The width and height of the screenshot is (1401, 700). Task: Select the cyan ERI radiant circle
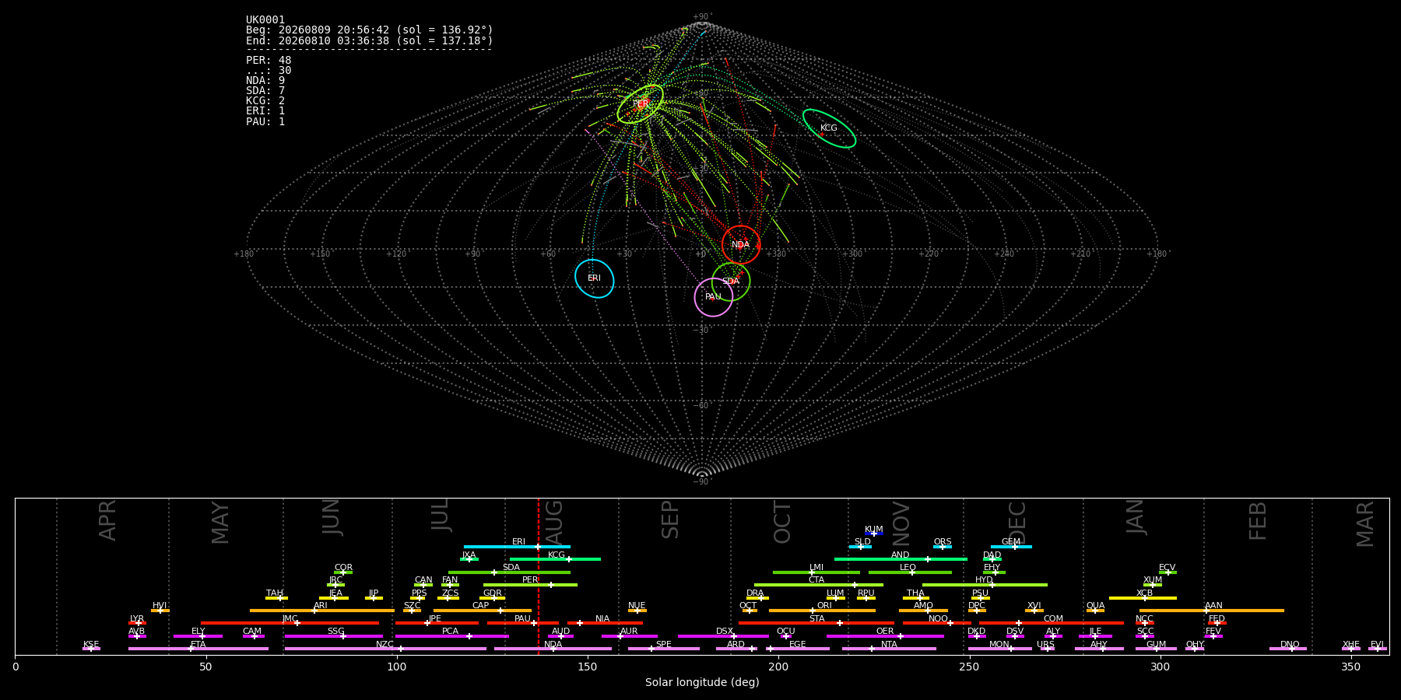[595, 278]
